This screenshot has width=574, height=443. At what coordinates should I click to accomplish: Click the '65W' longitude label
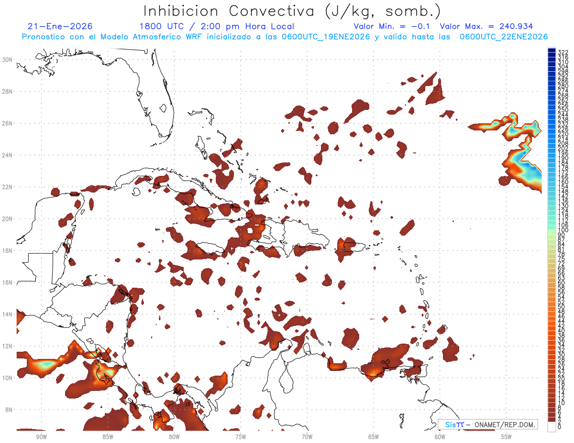click(x=374, y=437)
